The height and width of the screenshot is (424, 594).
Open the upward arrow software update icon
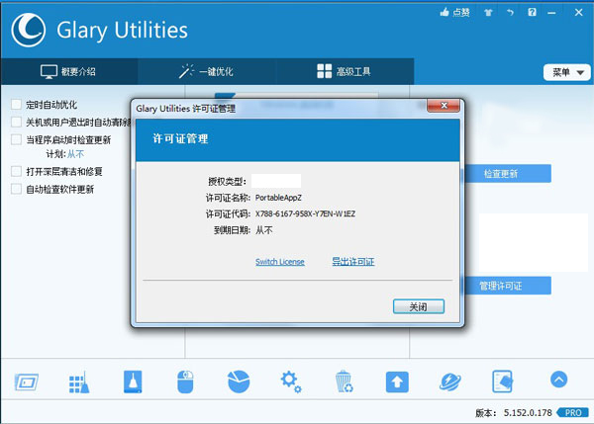pyautogui.click(x=397, y=382)
